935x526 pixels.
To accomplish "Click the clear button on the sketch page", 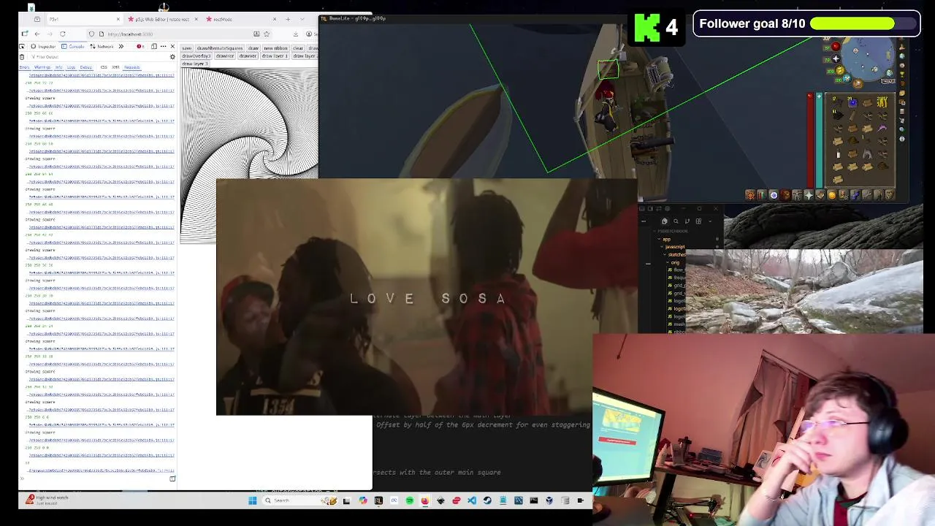I will coord(298,48).
